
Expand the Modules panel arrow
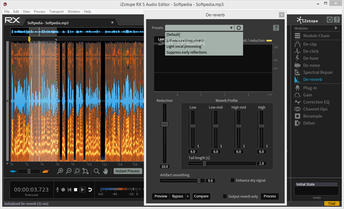click(x=336, y=28)
